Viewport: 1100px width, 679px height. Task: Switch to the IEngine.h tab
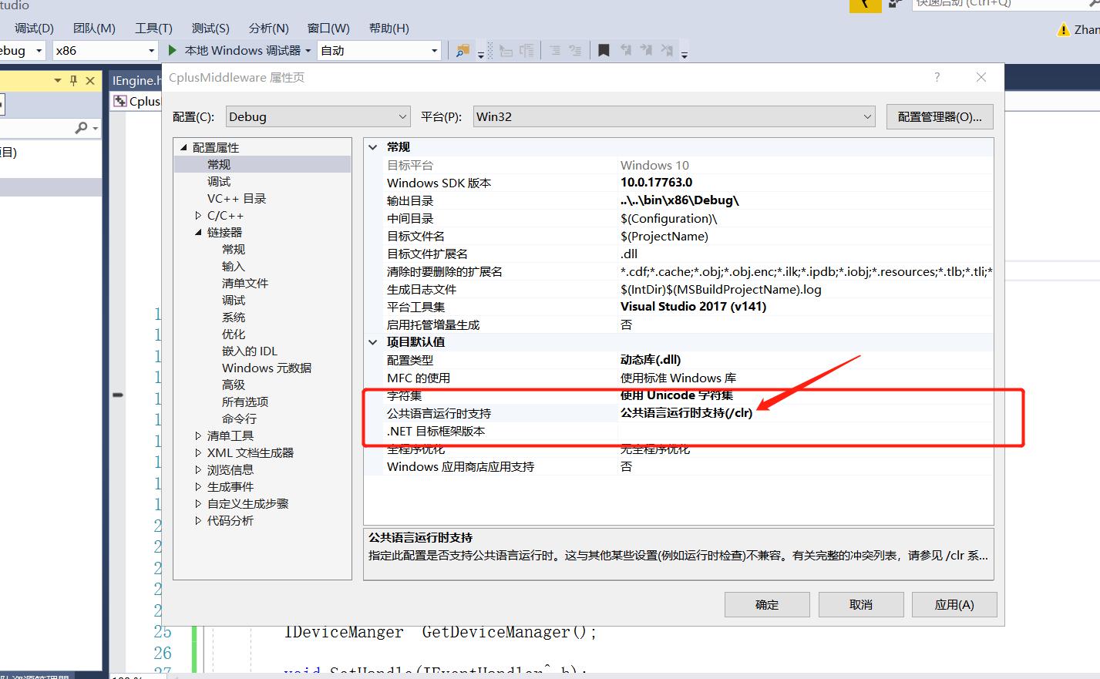[x=137, y=80]
